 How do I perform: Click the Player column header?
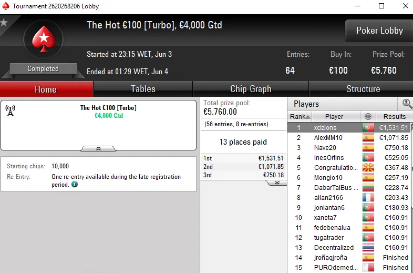tap(334, 117)
